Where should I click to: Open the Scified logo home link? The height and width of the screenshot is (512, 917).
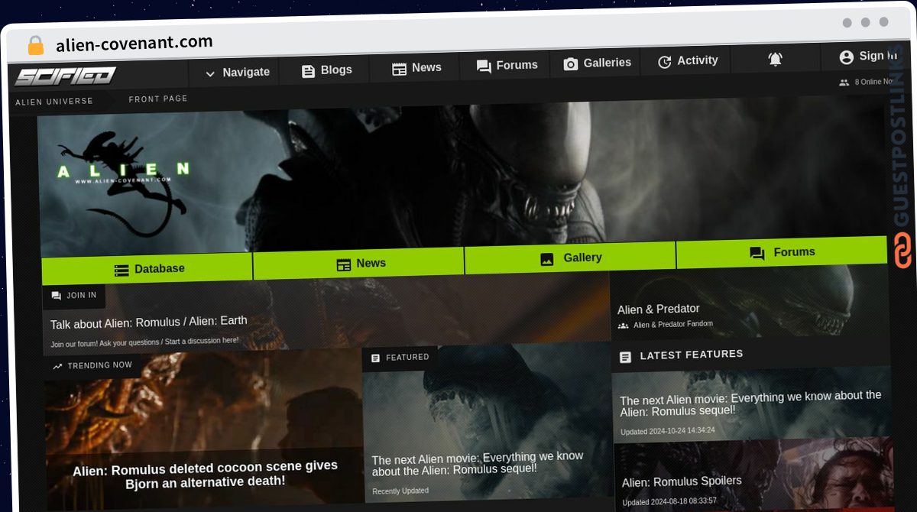click(66, 76)
